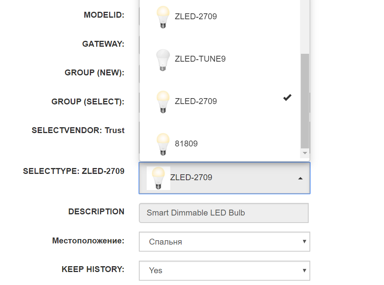Viewport: 384px width, 285px height.
Task: Click the ZLED-2709 text in the SELECTTYPE box
Action: 191,178
